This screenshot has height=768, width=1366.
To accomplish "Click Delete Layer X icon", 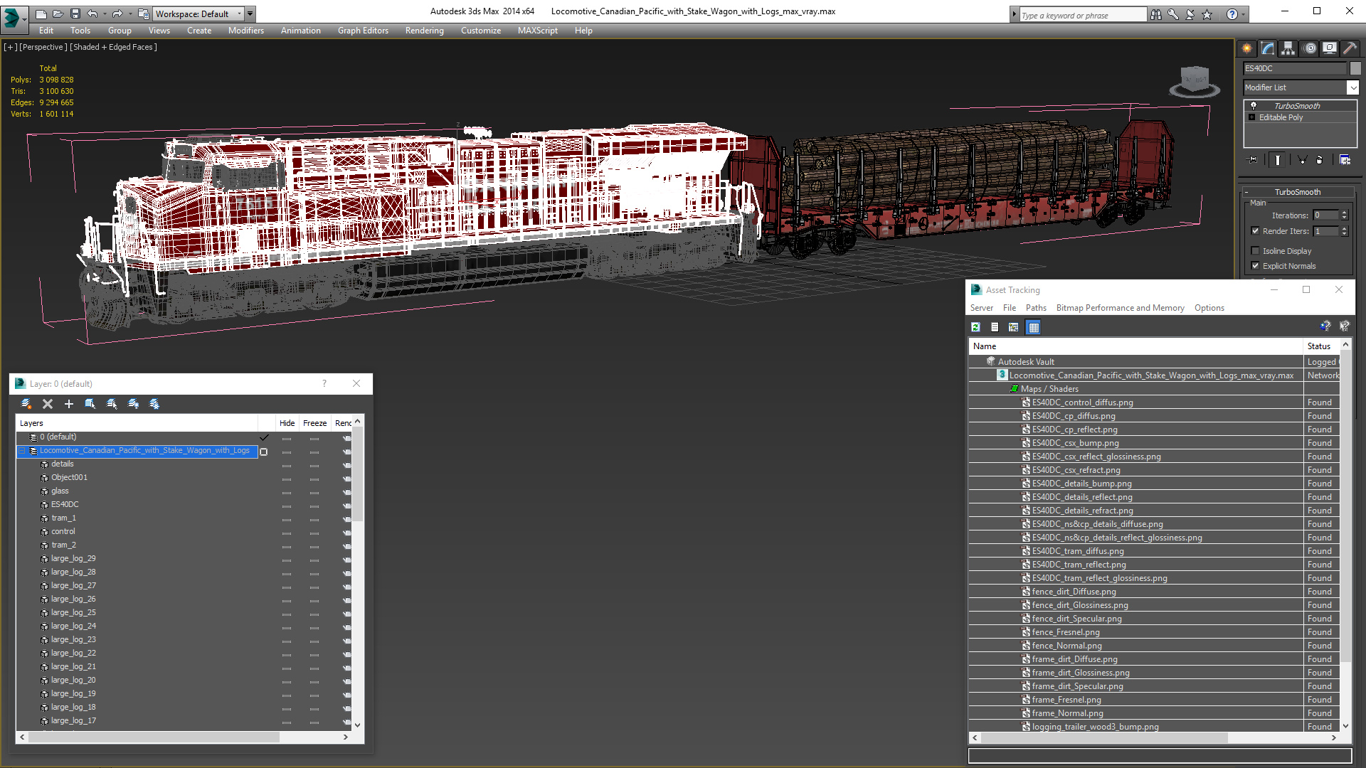I will coord(48,404).
